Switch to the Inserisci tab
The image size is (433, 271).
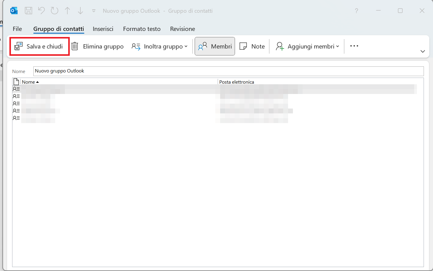(x=103, y=29)
